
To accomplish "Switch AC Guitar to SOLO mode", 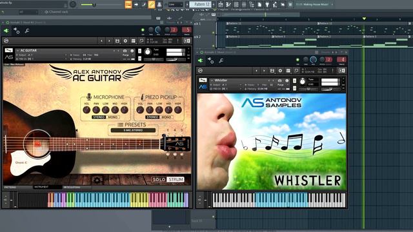I will click(x=159, y=179).
